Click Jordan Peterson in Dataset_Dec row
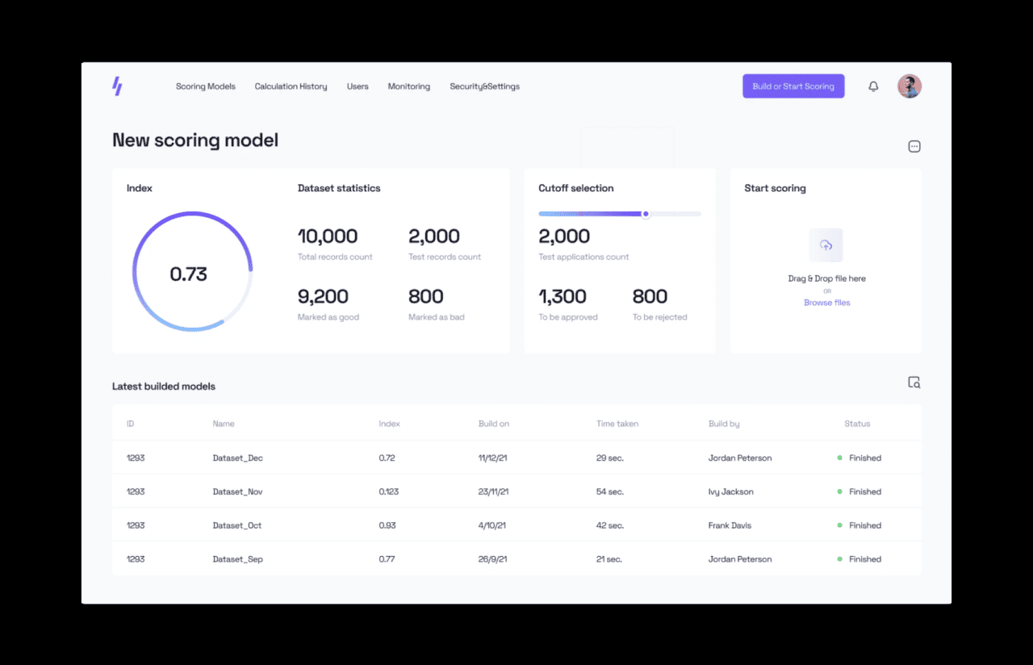The height and width of the screenshot is (665, 1033). [x=740, y=458]
